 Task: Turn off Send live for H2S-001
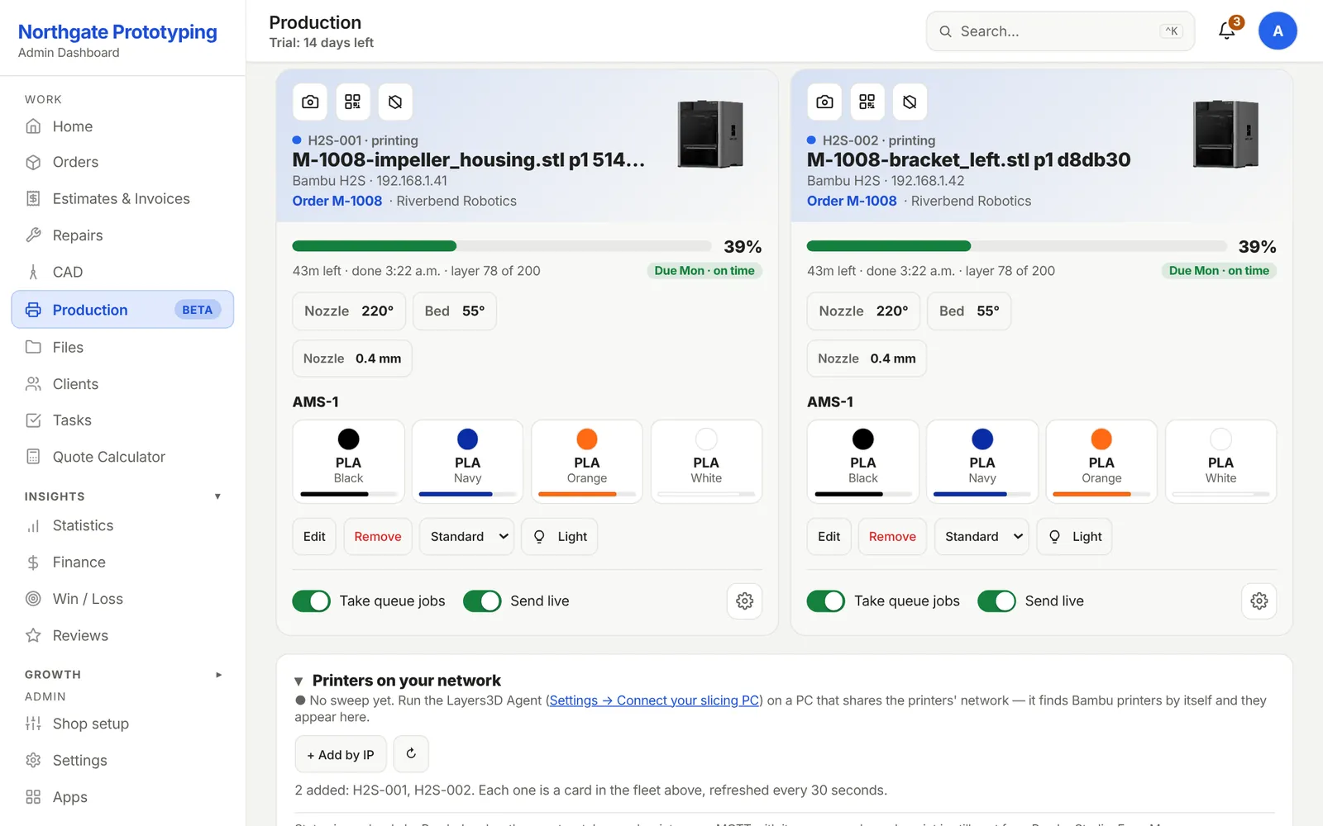[482, 601]
